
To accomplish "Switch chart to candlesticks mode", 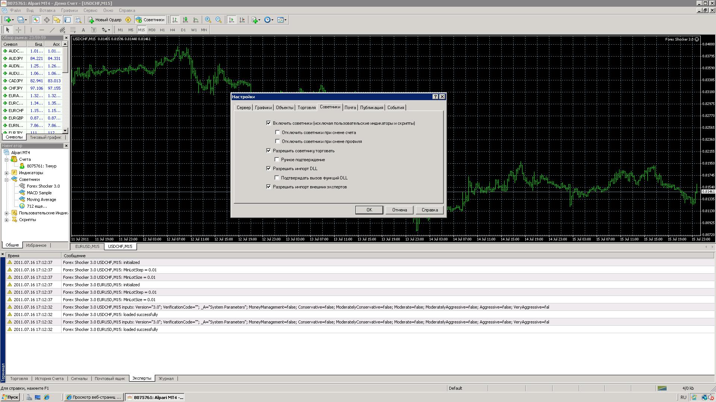I will click(x=185, y=20).
